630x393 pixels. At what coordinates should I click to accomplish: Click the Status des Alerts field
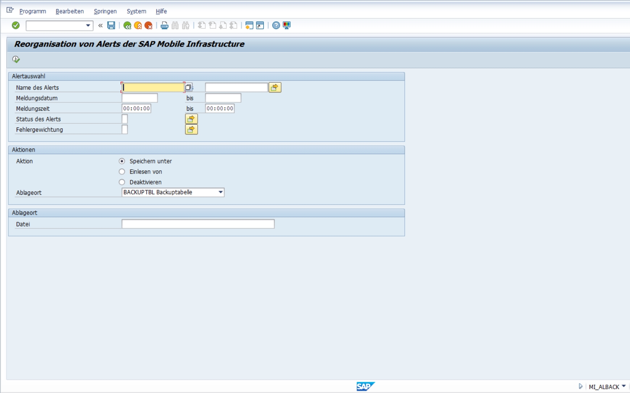click(125, 119)
